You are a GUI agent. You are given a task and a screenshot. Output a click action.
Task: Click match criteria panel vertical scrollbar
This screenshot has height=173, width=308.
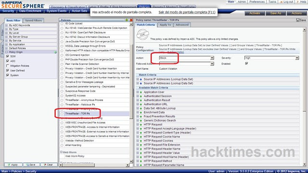[x=304, y=72]
